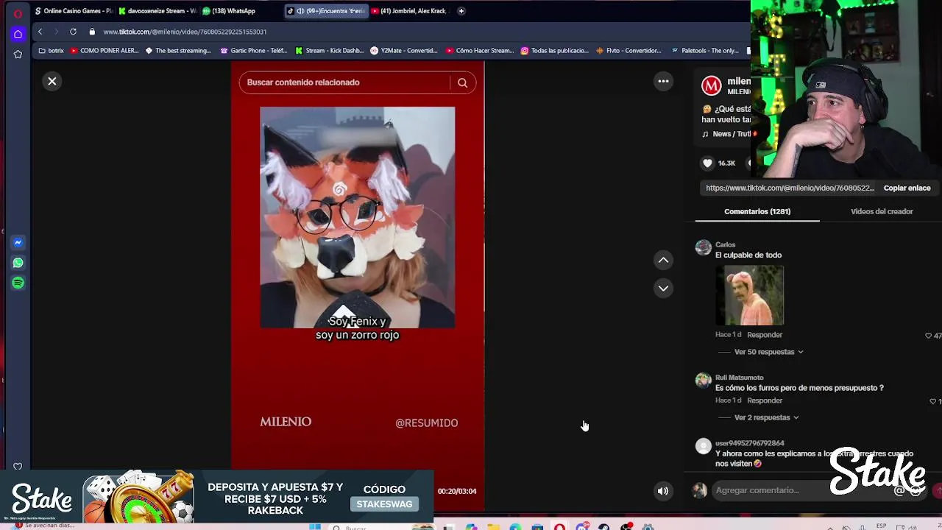The height and width of the screenshot is (530, 942).
Task: Open Spotify in Opera sidebar
Action: tap(18, 283)
